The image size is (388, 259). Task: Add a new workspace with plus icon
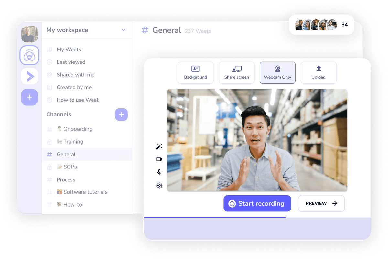(x=29, y=97)
